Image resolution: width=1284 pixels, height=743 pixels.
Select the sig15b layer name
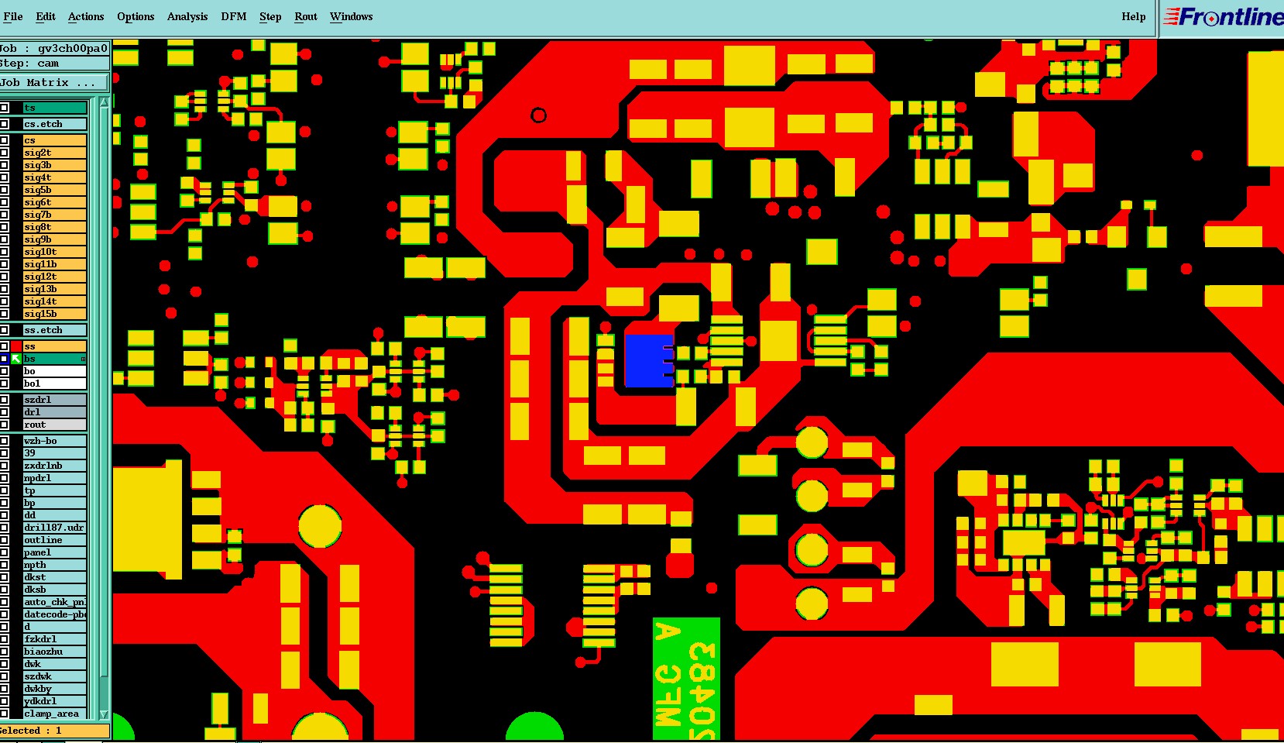pos(55,314)
